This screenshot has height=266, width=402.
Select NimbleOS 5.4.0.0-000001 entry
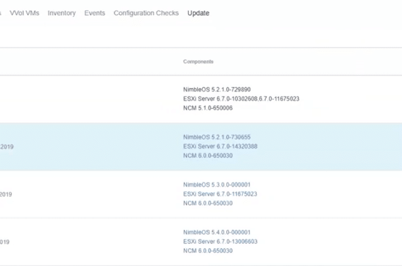[x=217, y=232]
